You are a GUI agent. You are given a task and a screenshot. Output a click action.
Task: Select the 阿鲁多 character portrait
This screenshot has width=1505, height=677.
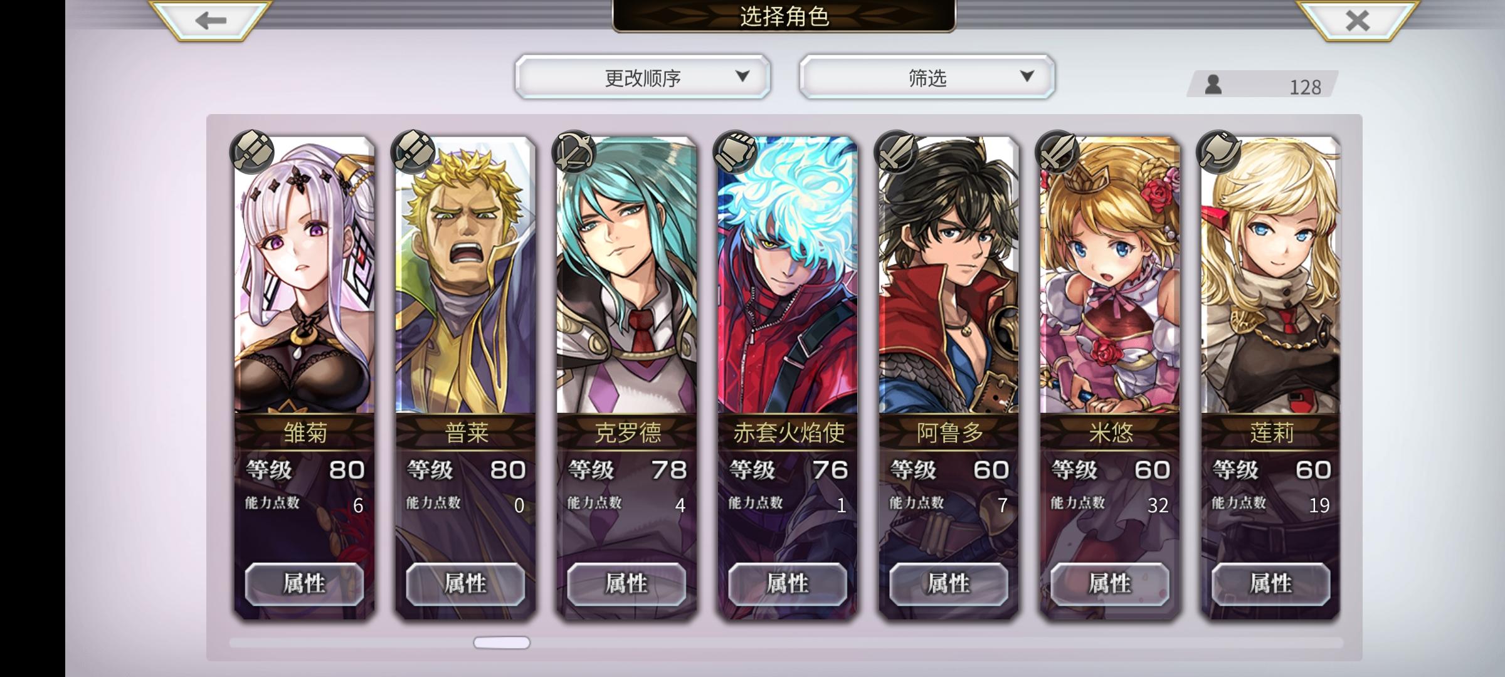(x=949, y=276)
